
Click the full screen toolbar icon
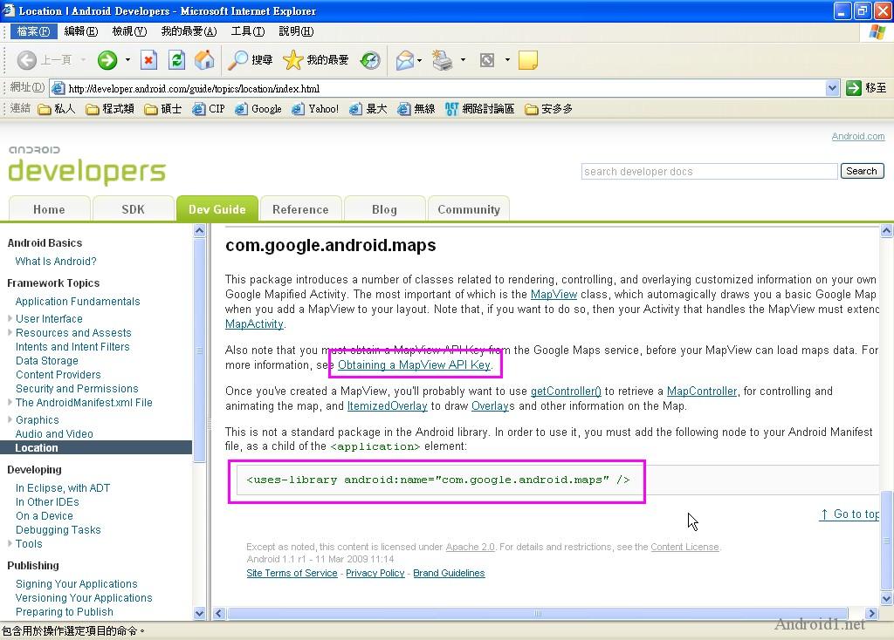click(487, 60)
